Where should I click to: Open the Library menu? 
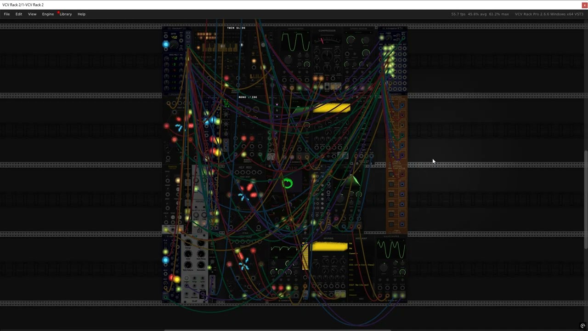[x=66, y=14]
